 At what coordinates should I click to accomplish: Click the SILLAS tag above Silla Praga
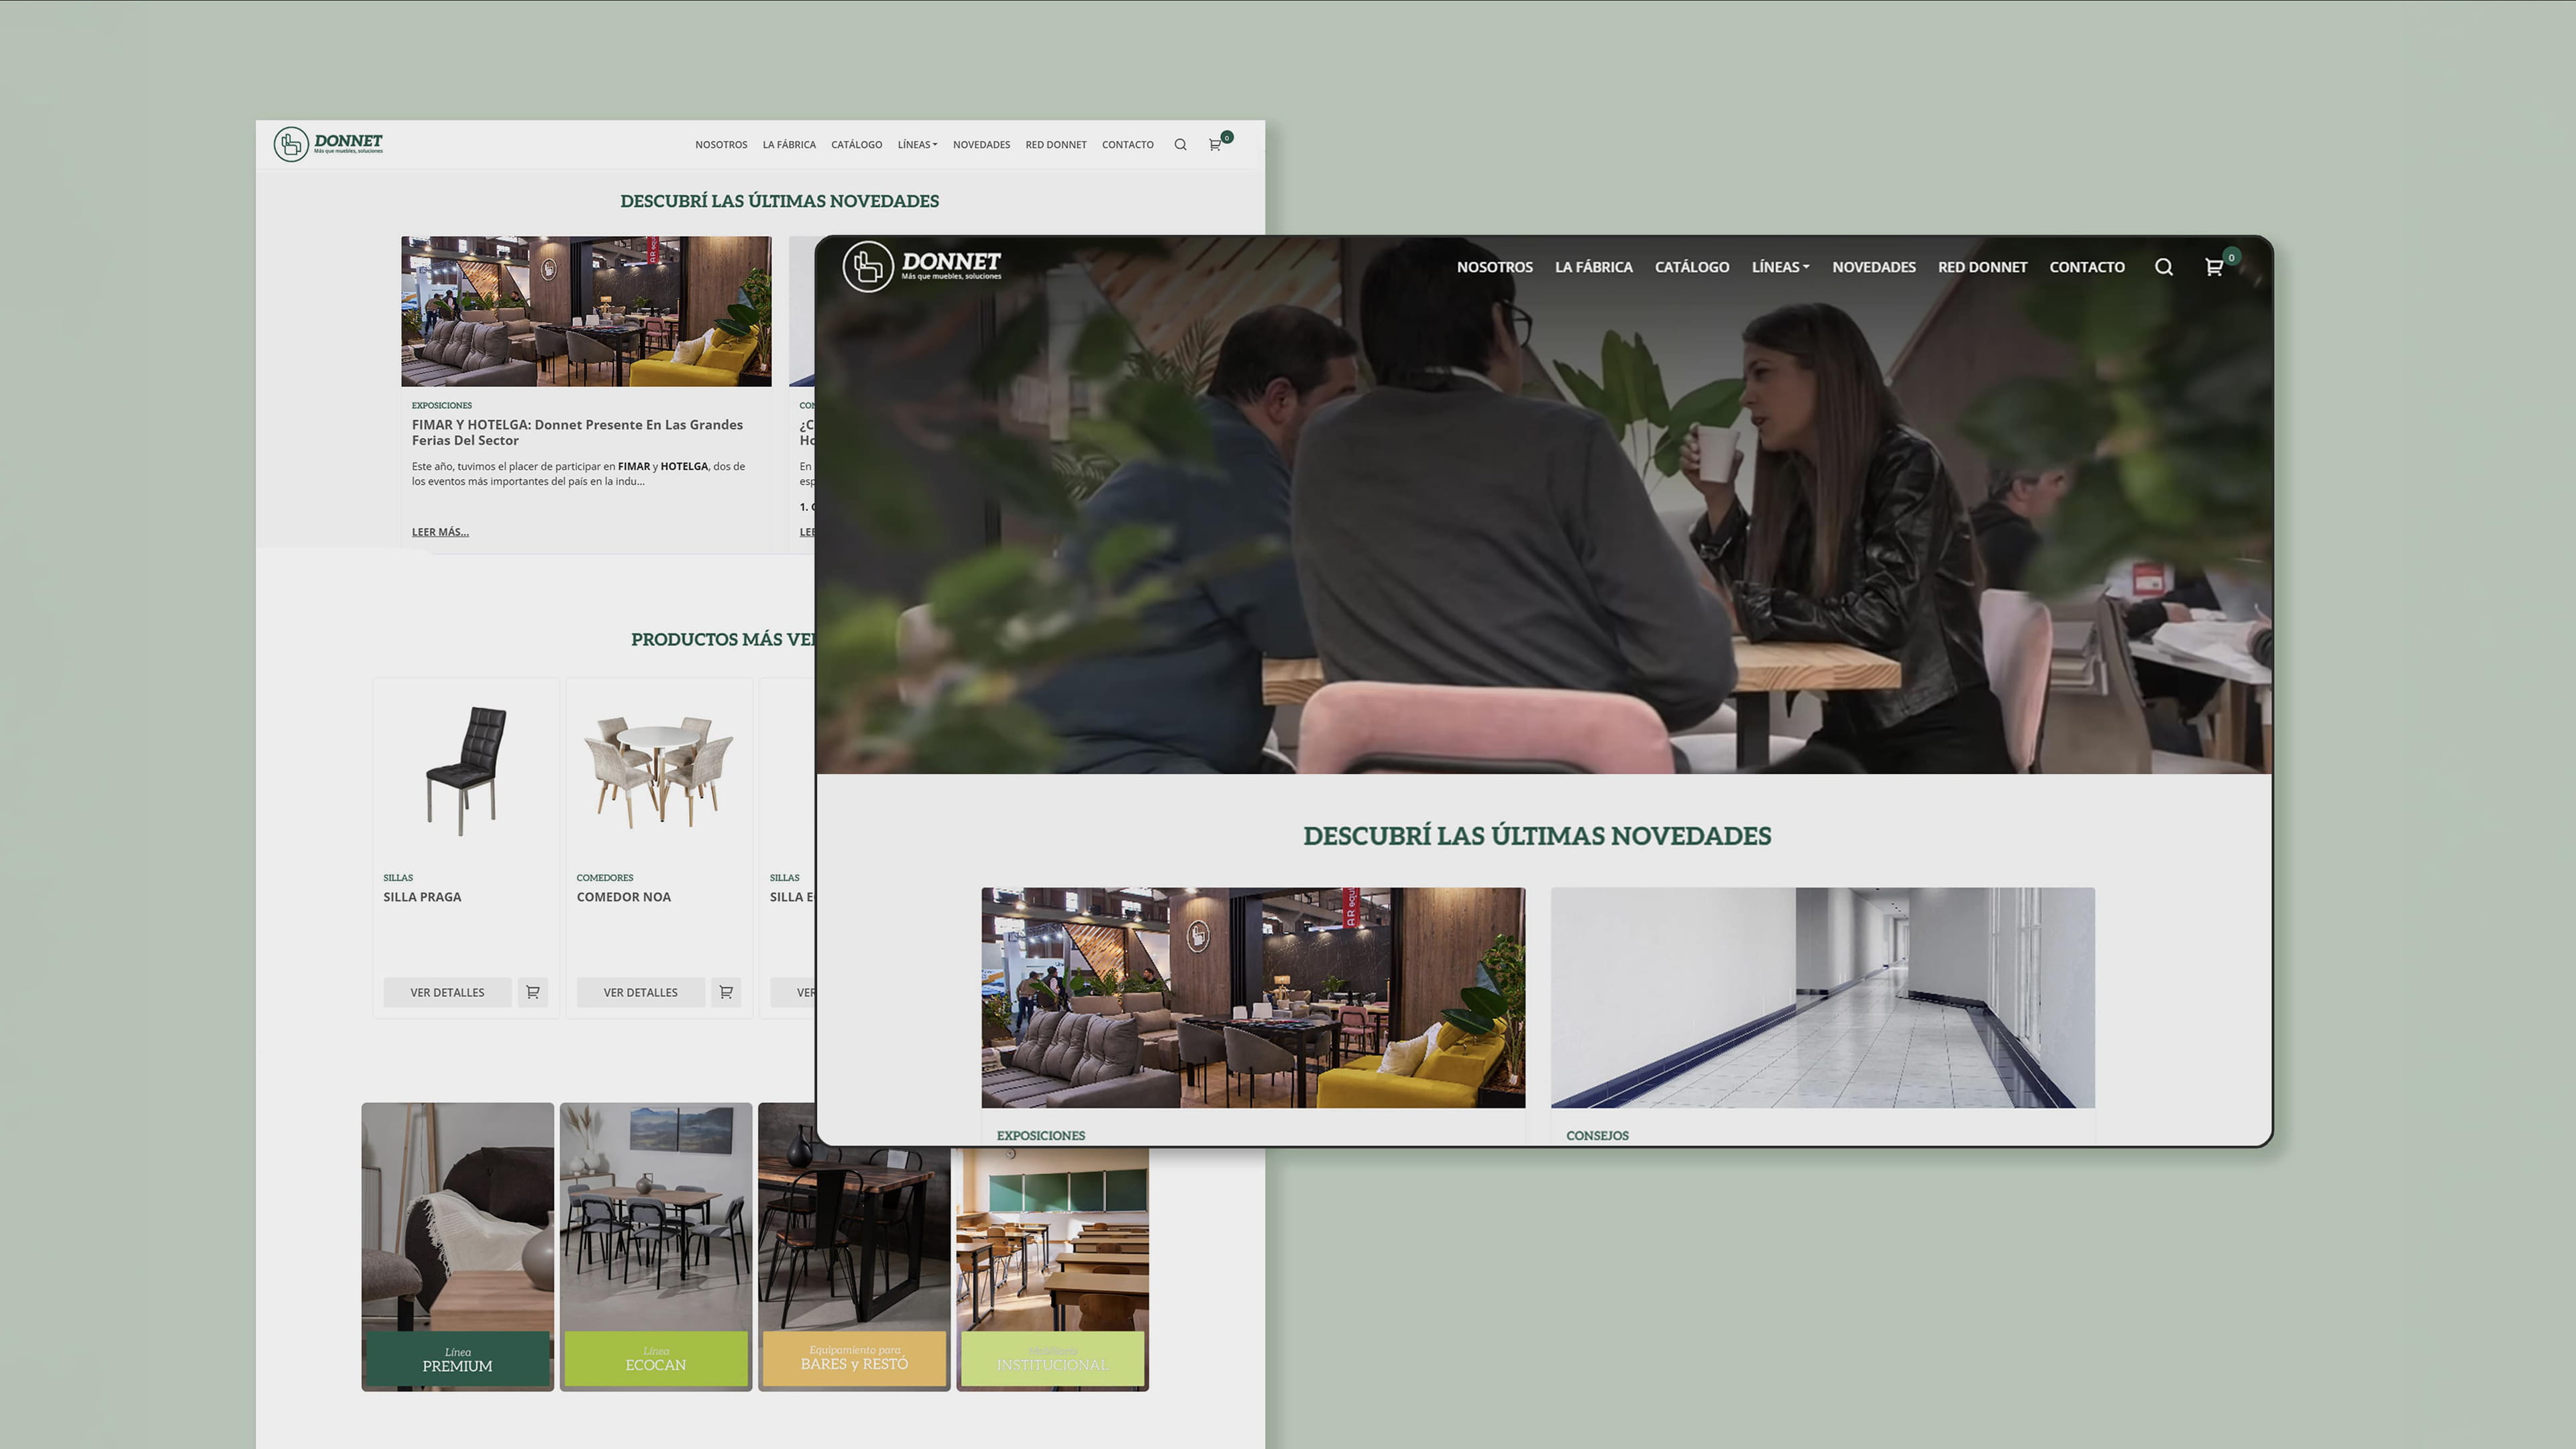398,878
